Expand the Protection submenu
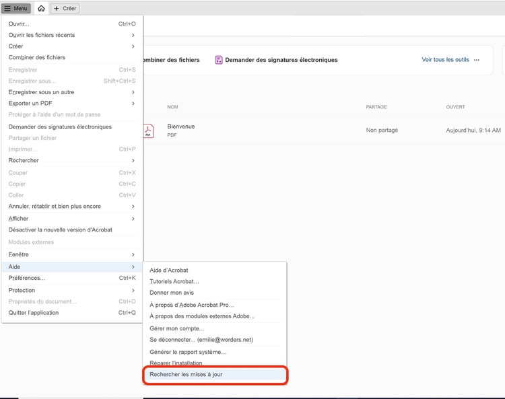Screen dimensions: 505x399 133,290
